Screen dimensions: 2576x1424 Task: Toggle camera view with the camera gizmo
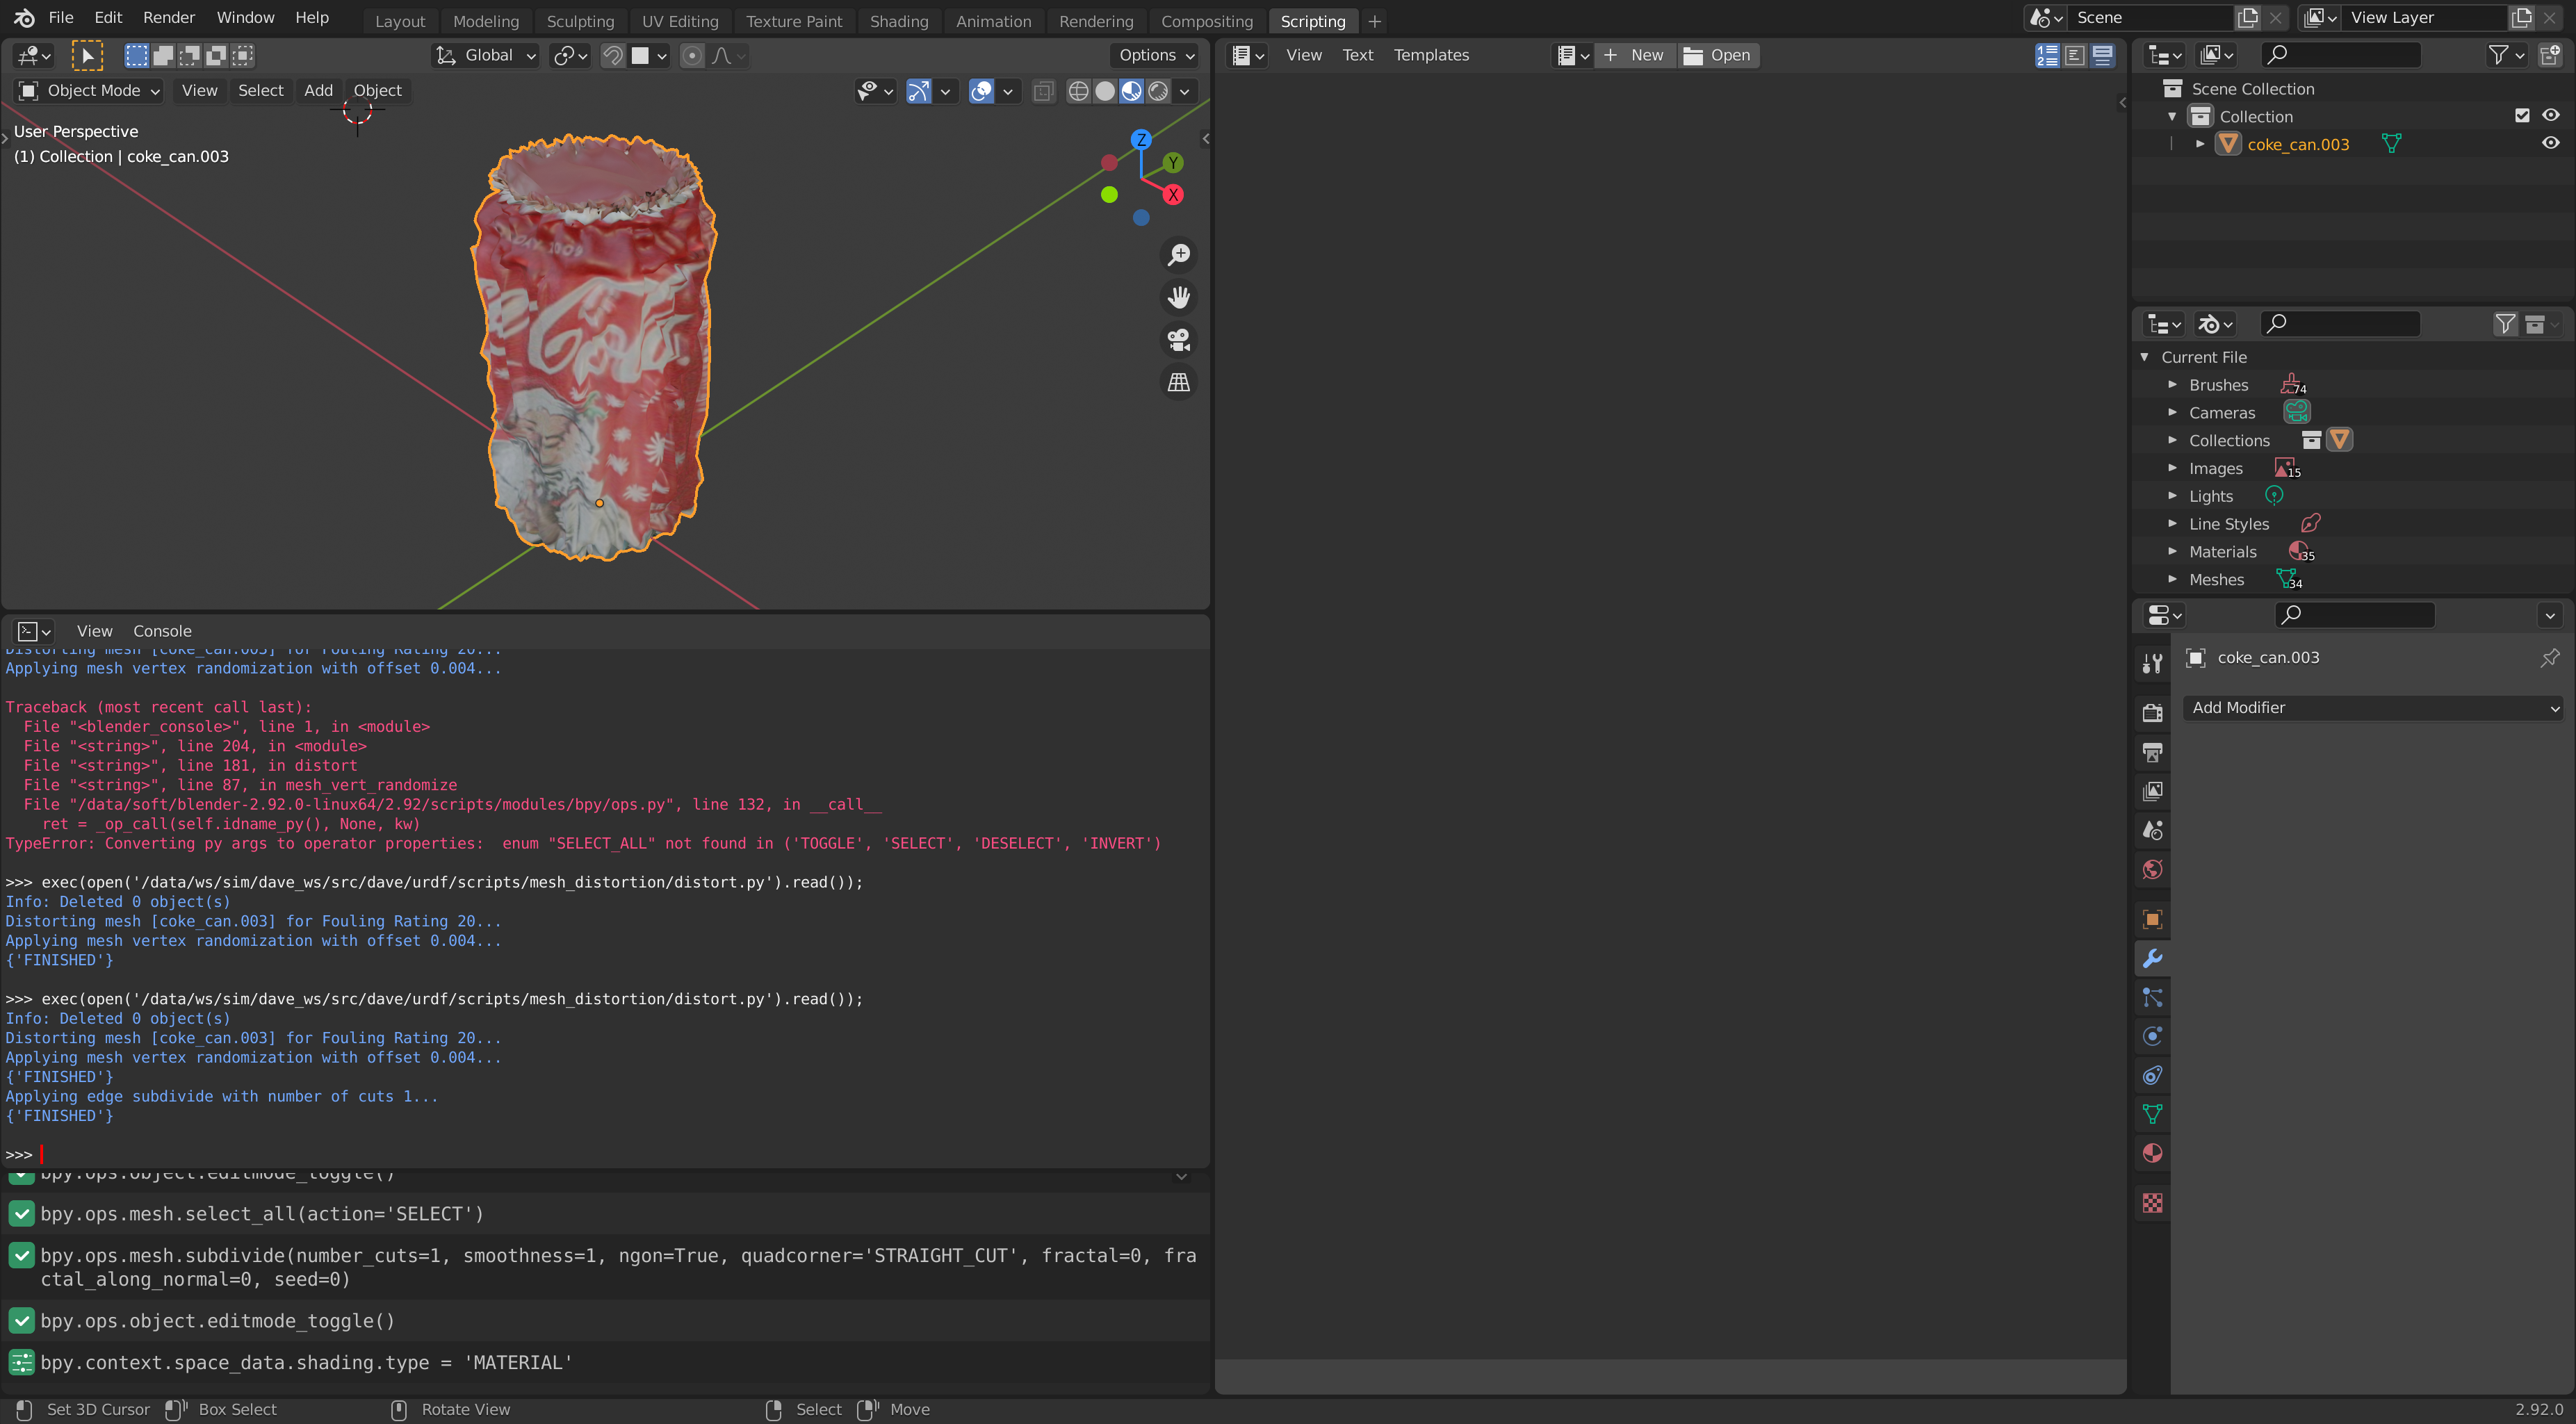pos(1179,340)
